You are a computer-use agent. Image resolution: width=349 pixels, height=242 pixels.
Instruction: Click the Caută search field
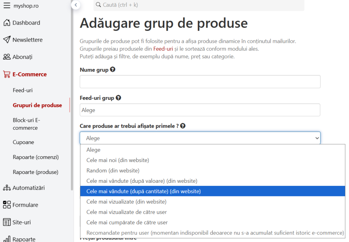pyautogui.click(x=198, y=5)
